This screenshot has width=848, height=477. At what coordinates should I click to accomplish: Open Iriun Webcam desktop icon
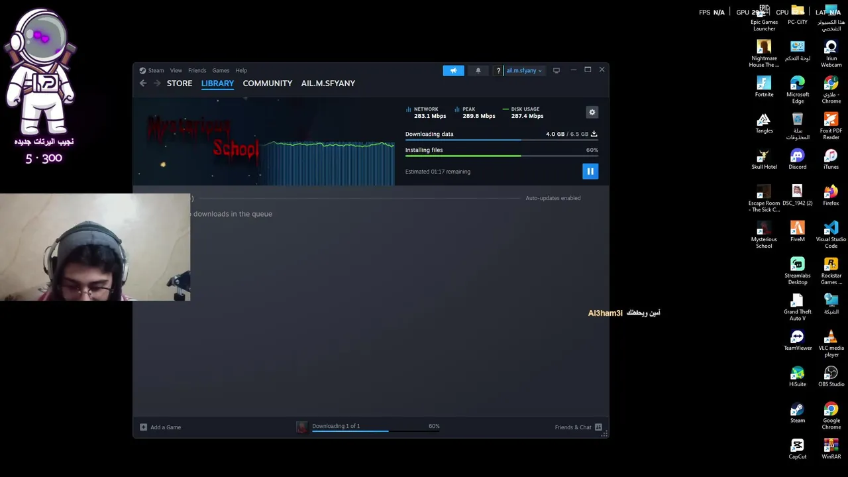point(831,54)
